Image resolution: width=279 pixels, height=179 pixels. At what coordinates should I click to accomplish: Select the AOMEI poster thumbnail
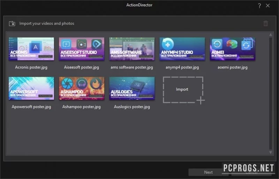[233, 49]
